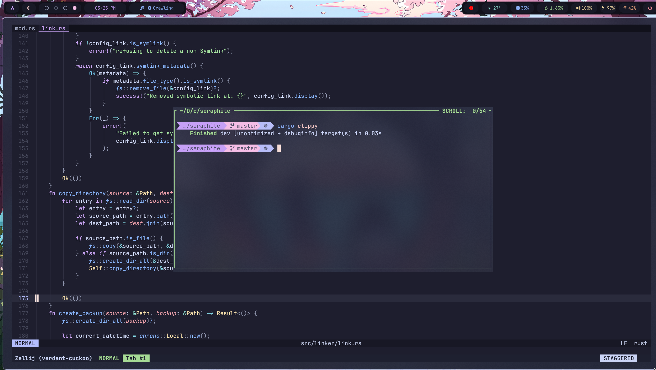This screenshot has width=656, height=370.
Task: Toggle the night mode moon icon
Action: pyautogui.click(x=28, y=8)
